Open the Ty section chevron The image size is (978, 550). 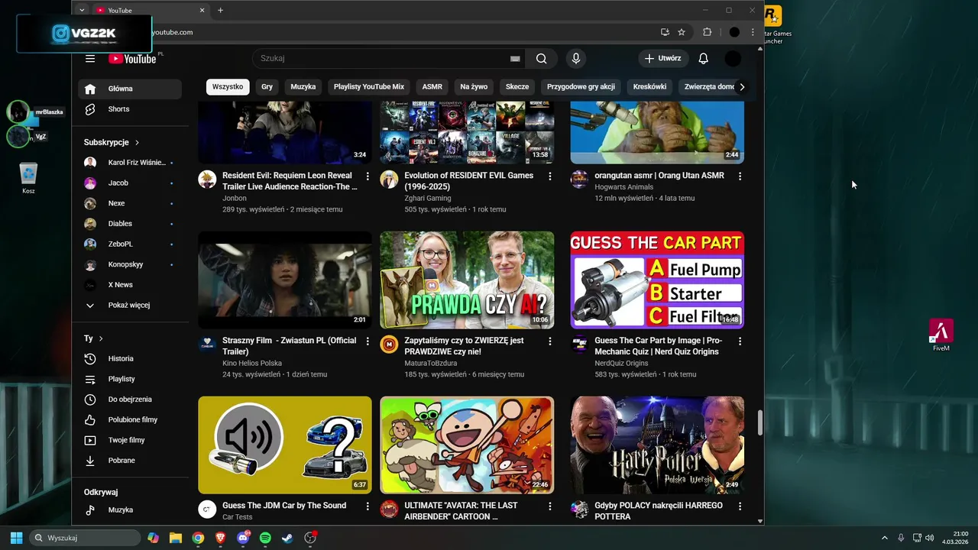(x=101, y=338)
